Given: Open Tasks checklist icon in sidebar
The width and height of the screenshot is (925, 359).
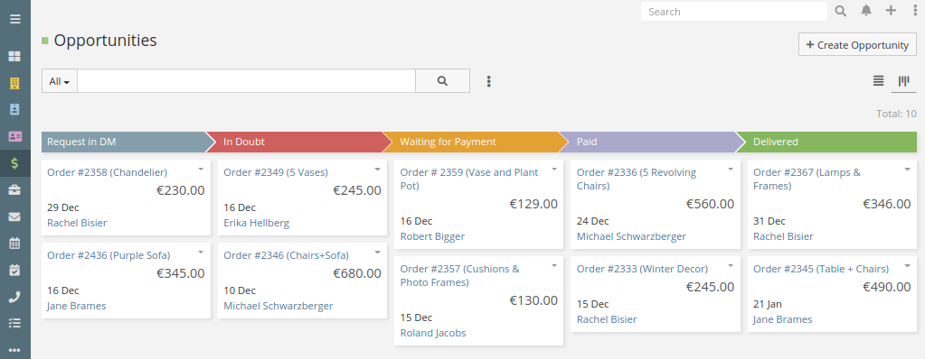Looking at the screenshot, I should (x=14, y=323).
